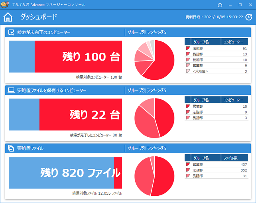The image size is (256, 203).
Task: Click the 残り 100 台 red bar
Action: (78, 57)
